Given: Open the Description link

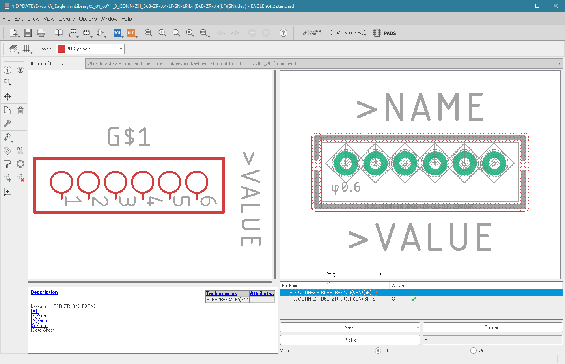Looking at the screenshot, I should coord(44,292).
